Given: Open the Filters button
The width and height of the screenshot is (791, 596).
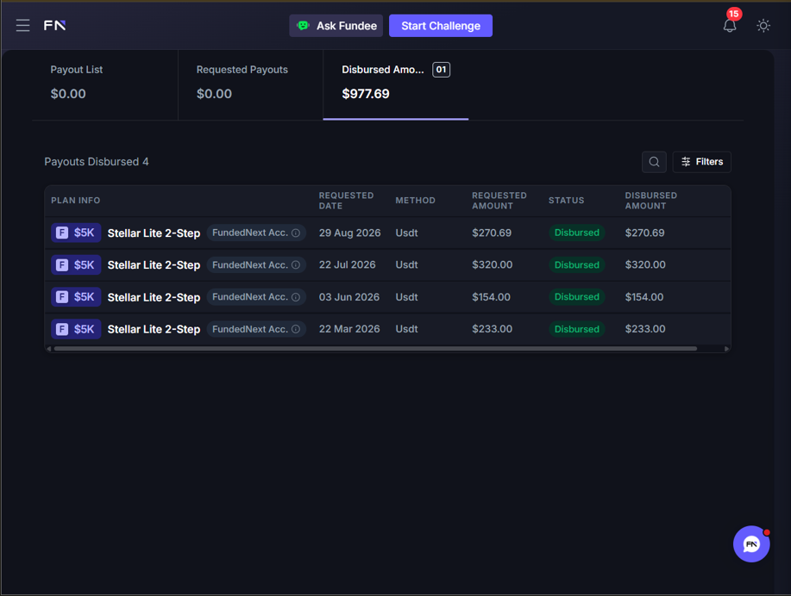Looking at the screenshot, I should (x=701, y=162).
